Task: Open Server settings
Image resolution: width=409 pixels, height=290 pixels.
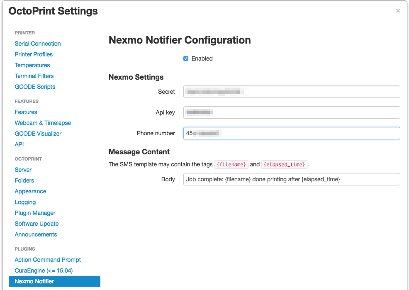Action: tap(23, 170)
